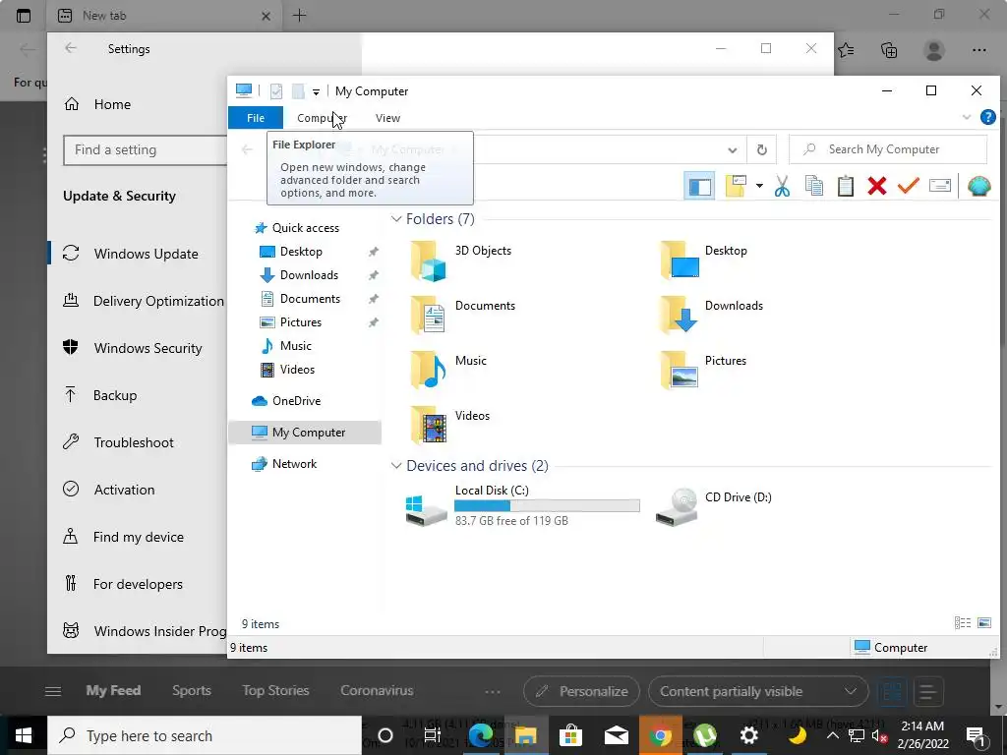The image size is (1007, 755).
Task: Open uTorrent from the taskbar
Action: point(705,735)
